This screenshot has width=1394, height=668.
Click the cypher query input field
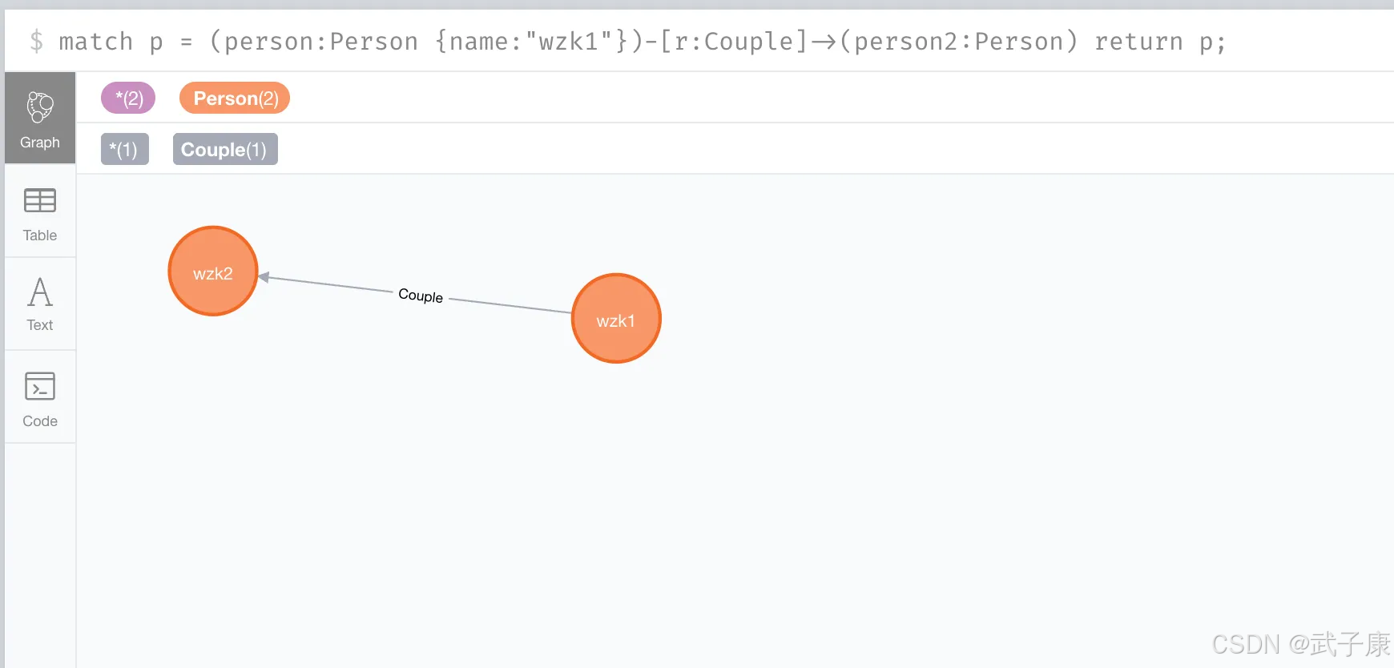pyautogui.click(x=641, y=41)
